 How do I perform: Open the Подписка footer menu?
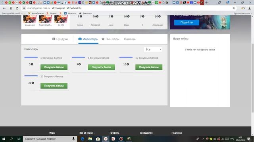(177, 133)
